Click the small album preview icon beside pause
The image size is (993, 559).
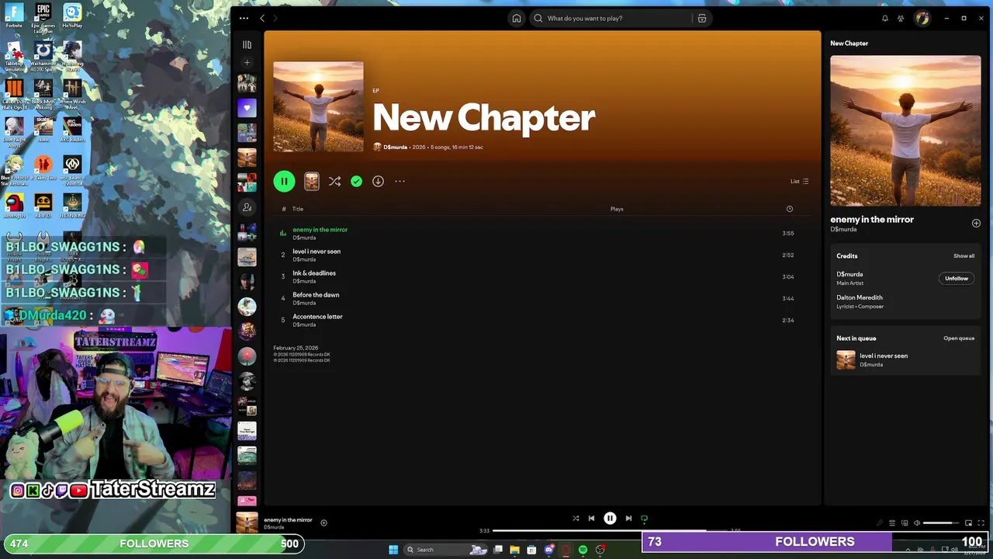[312, 181]
